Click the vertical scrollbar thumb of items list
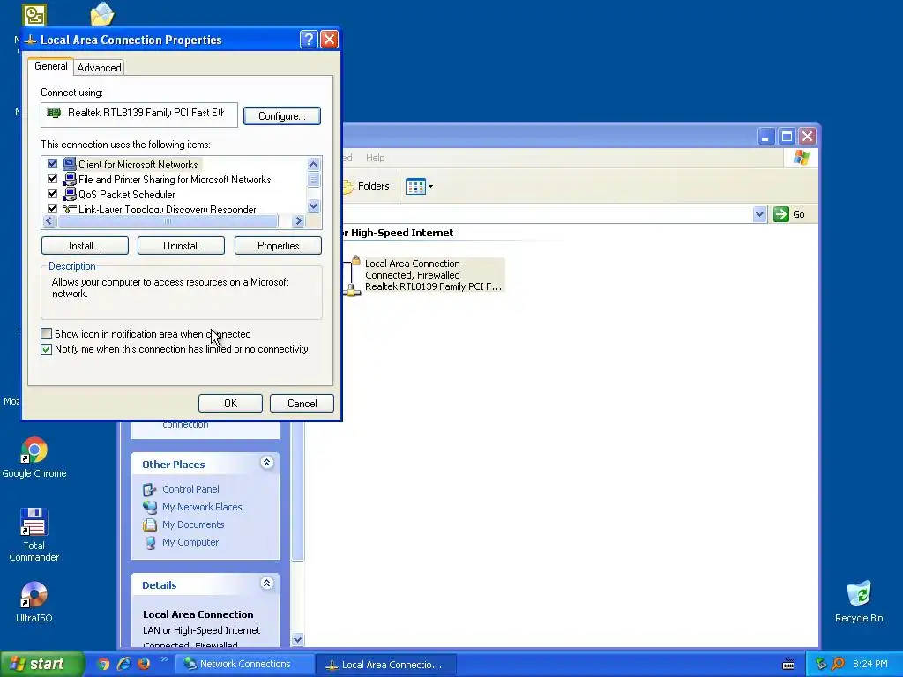Viewport: 903px width, 677px height. [x=313, y=180]
